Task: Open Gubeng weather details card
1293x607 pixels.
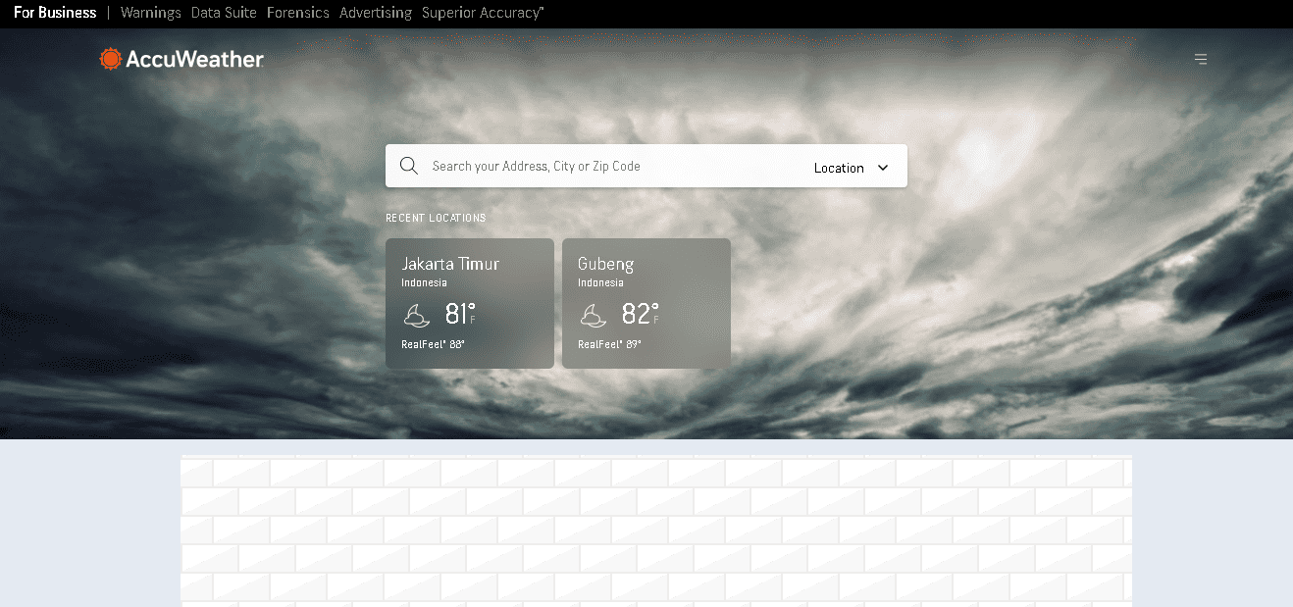Action: tap(646, 302)
